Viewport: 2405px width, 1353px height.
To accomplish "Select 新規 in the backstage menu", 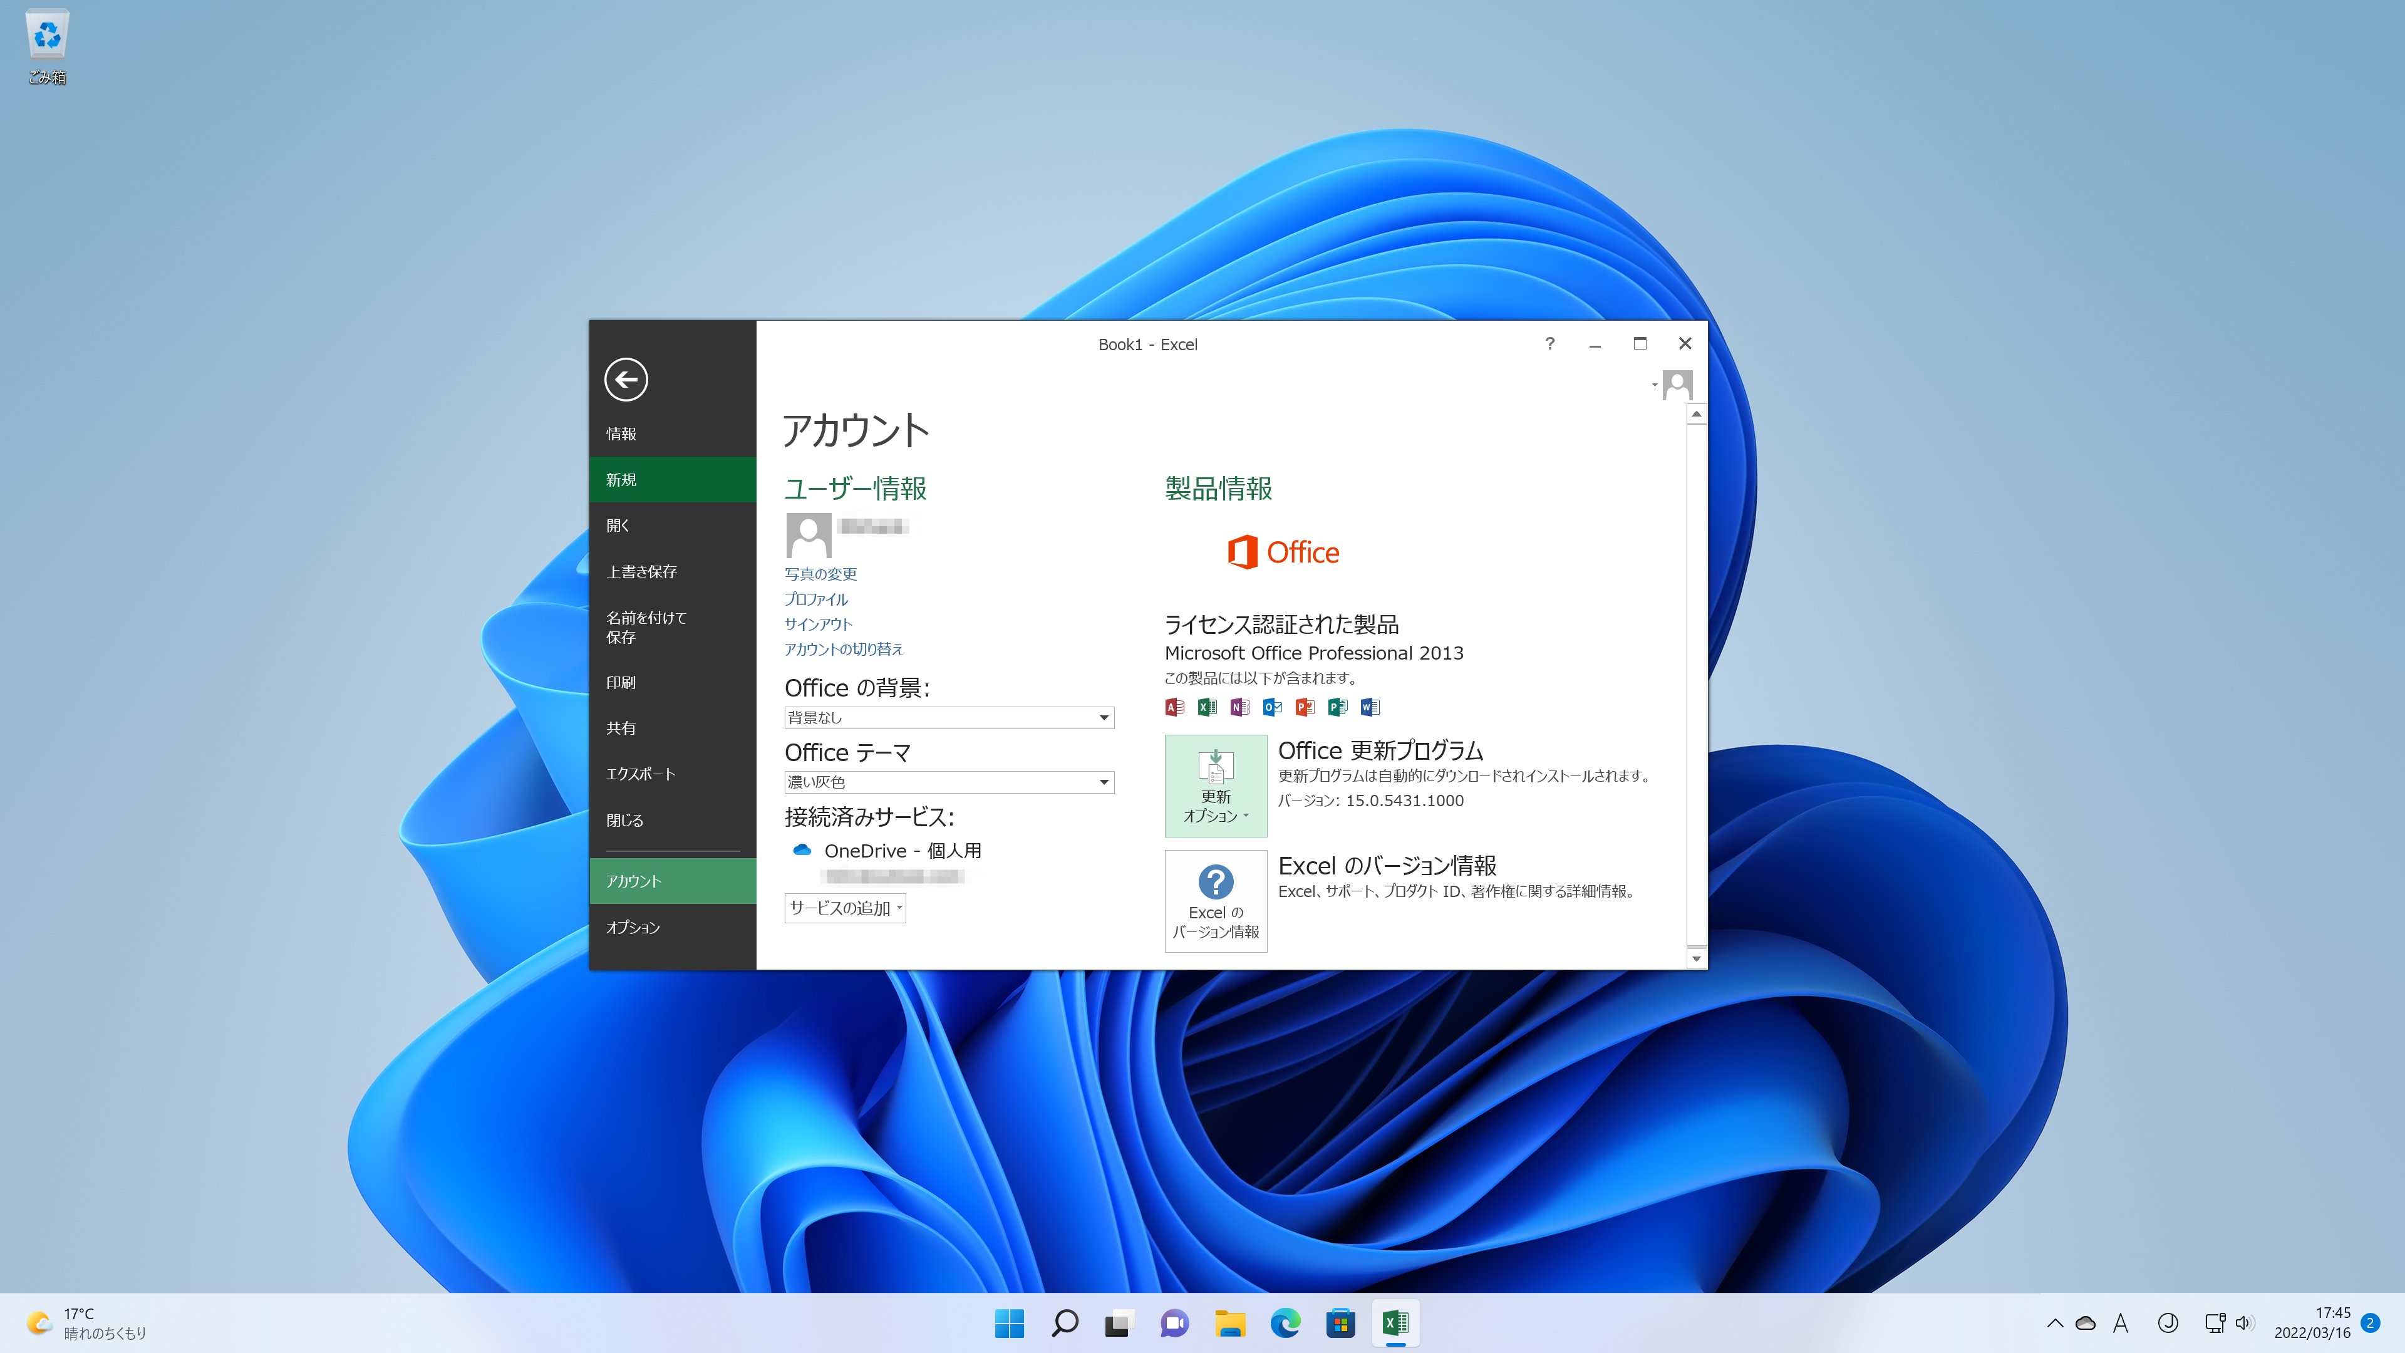I will point(672,479).
